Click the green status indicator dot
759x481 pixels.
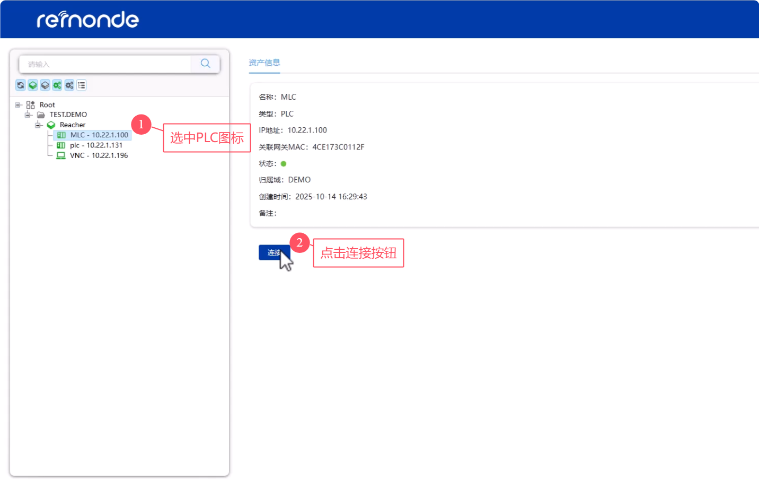284,164
